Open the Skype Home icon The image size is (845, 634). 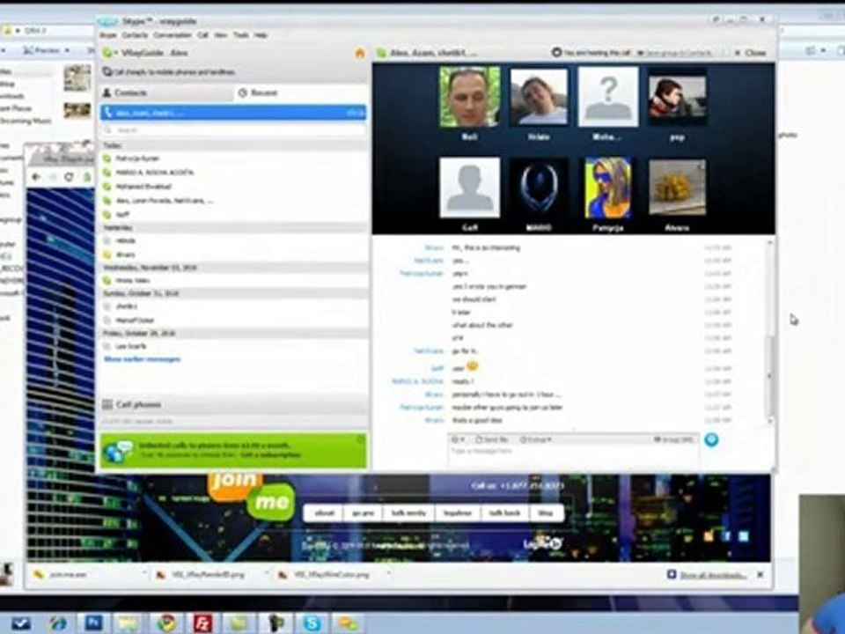[x=360, y=53]
